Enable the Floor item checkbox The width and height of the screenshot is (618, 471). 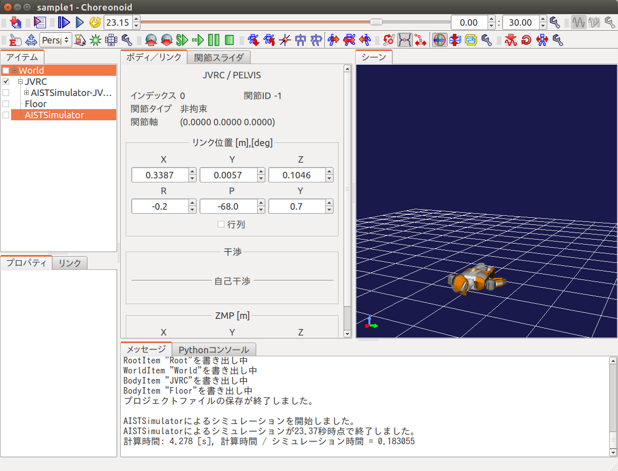[x=6, y=104]
